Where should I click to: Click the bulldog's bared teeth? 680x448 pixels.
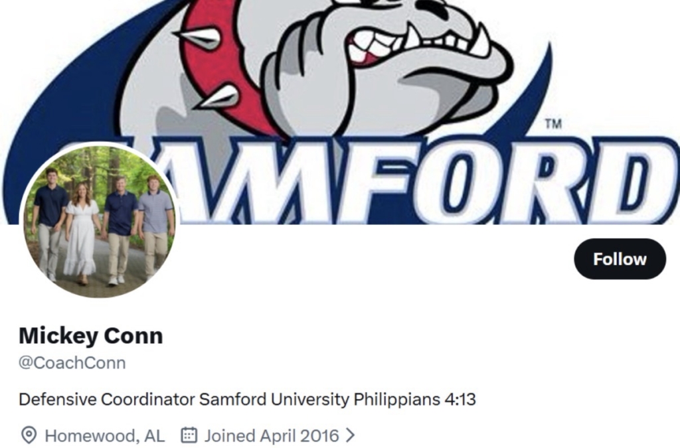pyautogui.click(x=416, y=43)
